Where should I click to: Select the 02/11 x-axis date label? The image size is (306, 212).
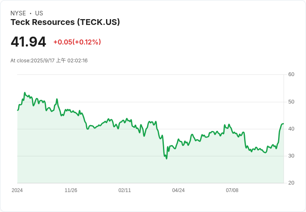(124, 190)
